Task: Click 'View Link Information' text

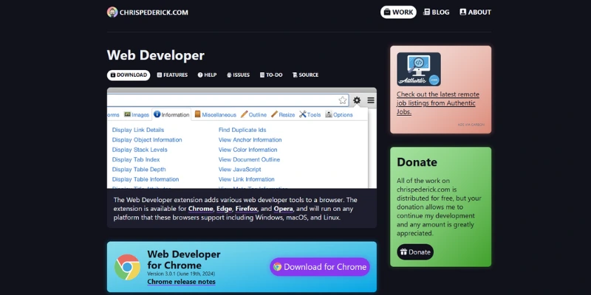Action: pos(247,179)
